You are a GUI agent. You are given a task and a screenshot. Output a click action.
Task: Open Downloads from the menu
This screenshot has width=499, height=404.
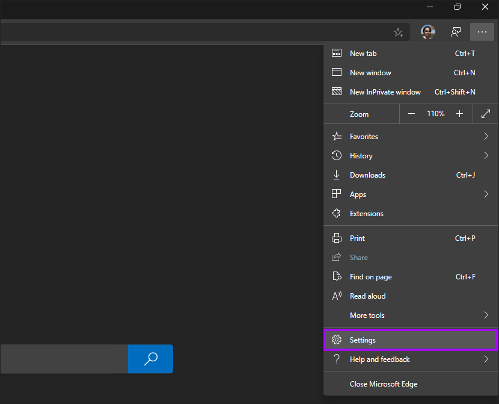click(x=367, y=175)
